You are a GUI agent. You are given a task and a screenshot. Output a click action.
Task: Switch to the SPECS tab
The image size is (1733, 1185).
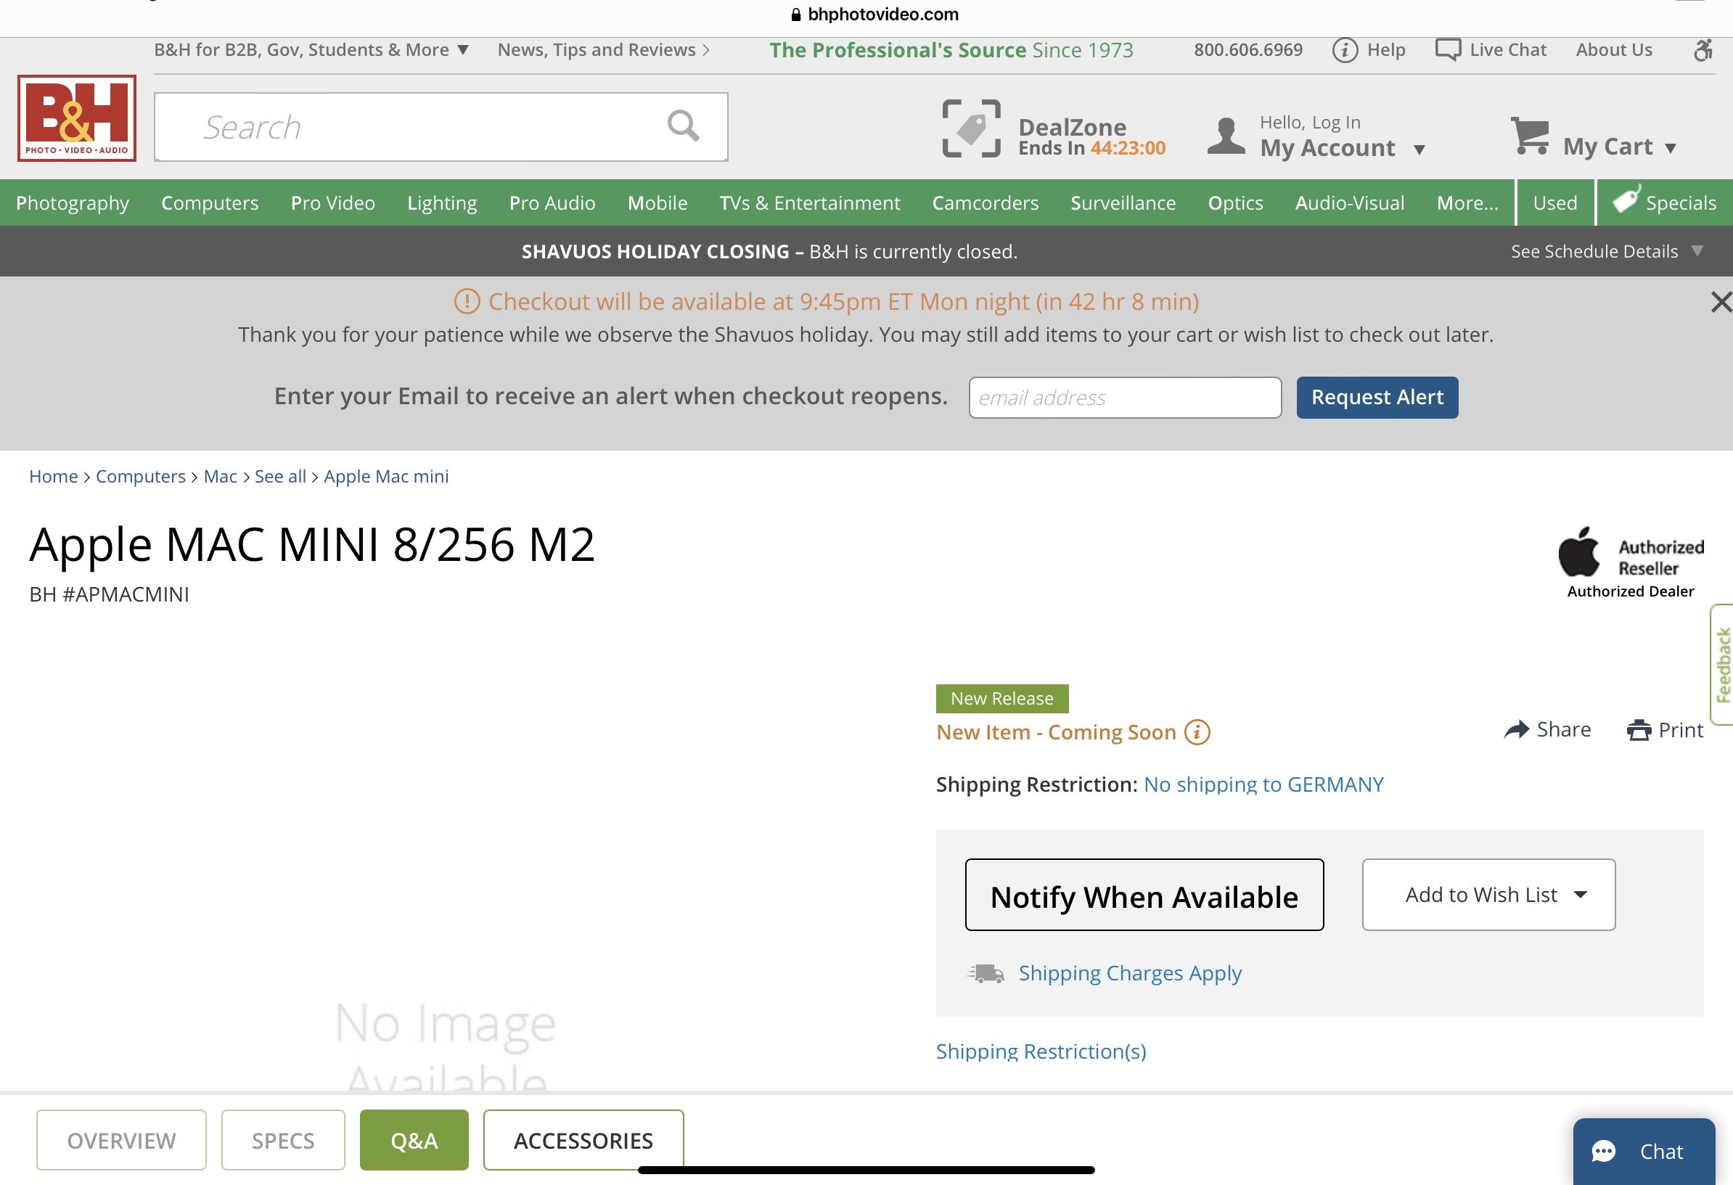[282, 1139]
